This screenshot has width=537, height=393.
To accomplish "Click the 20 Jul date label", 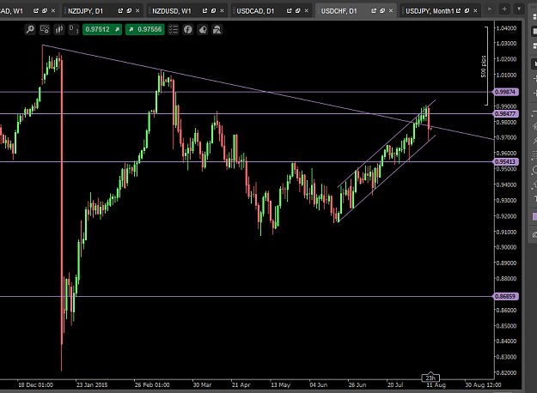I will (395, 384).
